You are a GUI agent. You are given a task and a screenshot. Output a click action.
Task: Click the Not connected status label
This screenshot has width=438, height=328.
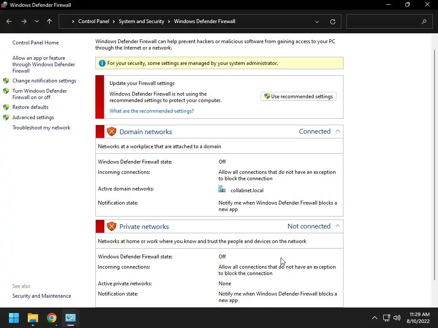309,226
